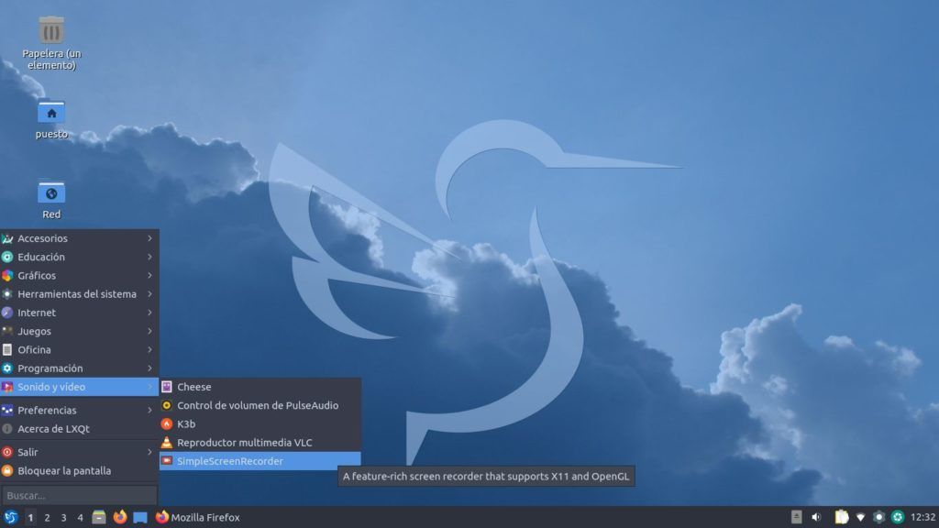Switch to virtual desktop 3
The width and height of the screenshot is (939, 528).
pos(63,518)
